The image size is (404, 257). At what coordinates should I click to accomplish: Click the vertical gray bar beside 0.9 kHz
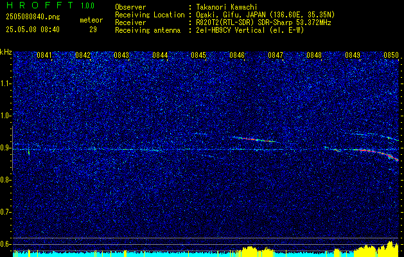12,148
